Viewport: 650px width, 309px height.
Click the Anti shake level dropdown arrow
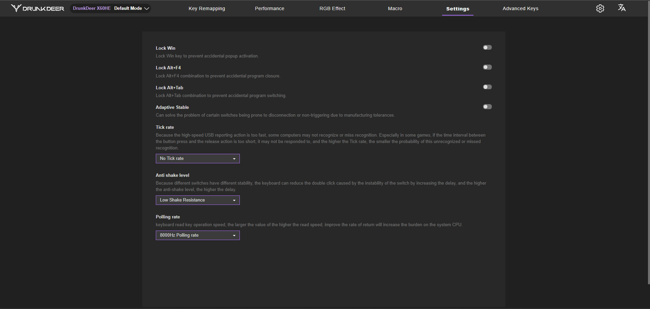(x=234, y=200)
